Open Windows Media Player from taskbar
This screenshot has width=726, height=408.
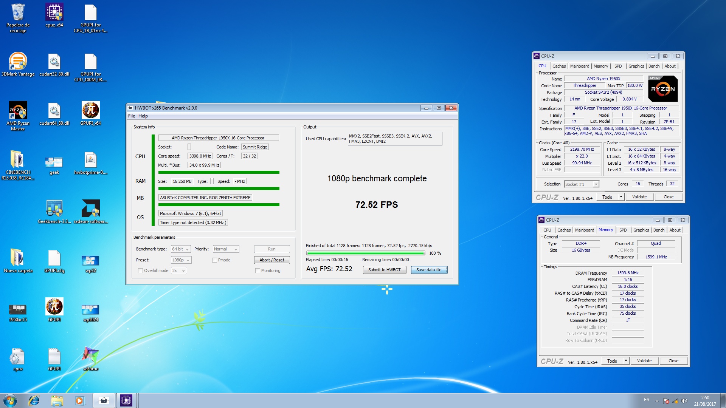(79, 400)
